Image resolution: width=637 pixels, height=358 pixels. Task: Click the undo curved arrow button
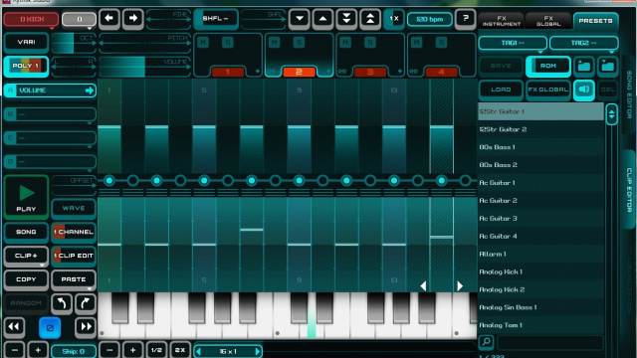tap(62, 303)
